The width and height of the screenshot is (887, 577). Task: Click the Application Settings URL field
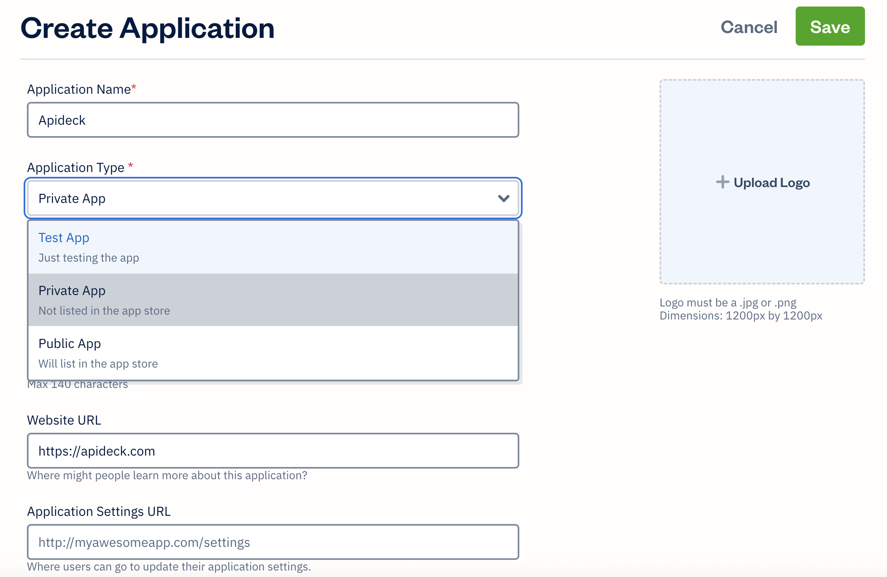click(x=272, y=542)
